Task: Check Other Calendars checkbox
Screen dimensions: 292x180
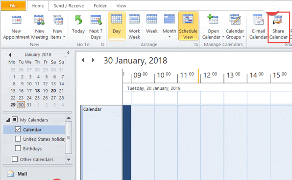Action: [15, 159]
